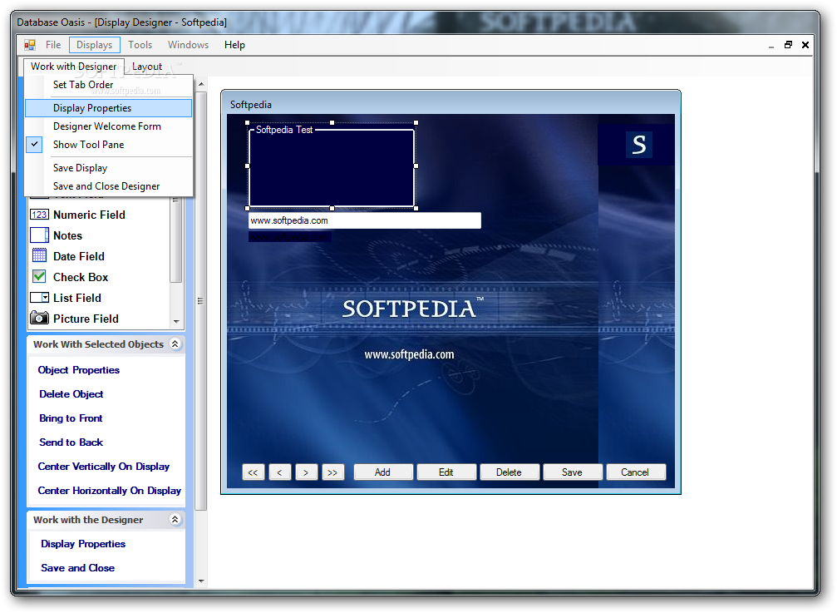The image size is (837, 613).
Task: Restore down the Display Designer child window
Action: coord(788,45)
